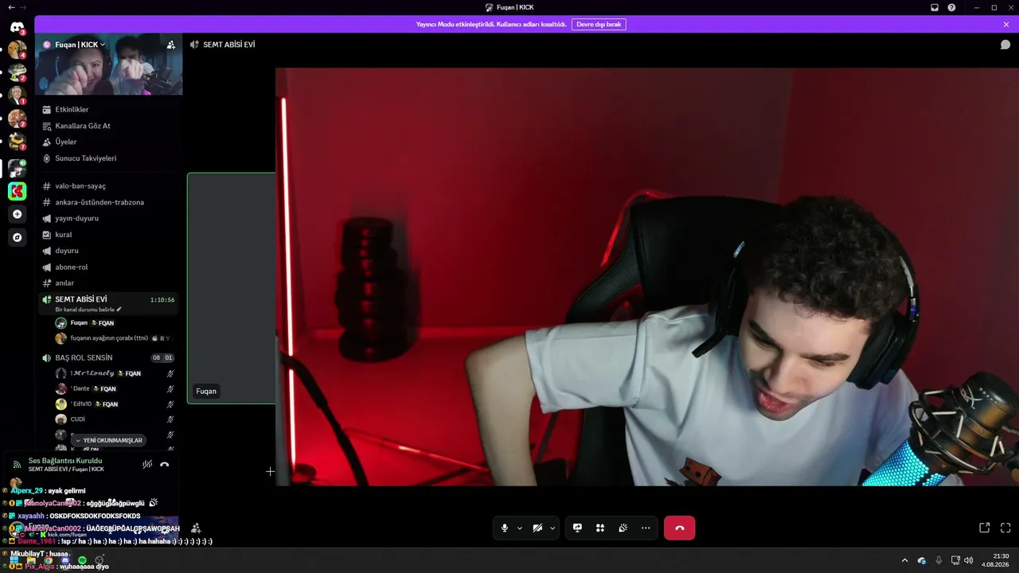Open the yayın-duyuru announcement channel
Screen dimensions: 1019x573
(108, 218)
